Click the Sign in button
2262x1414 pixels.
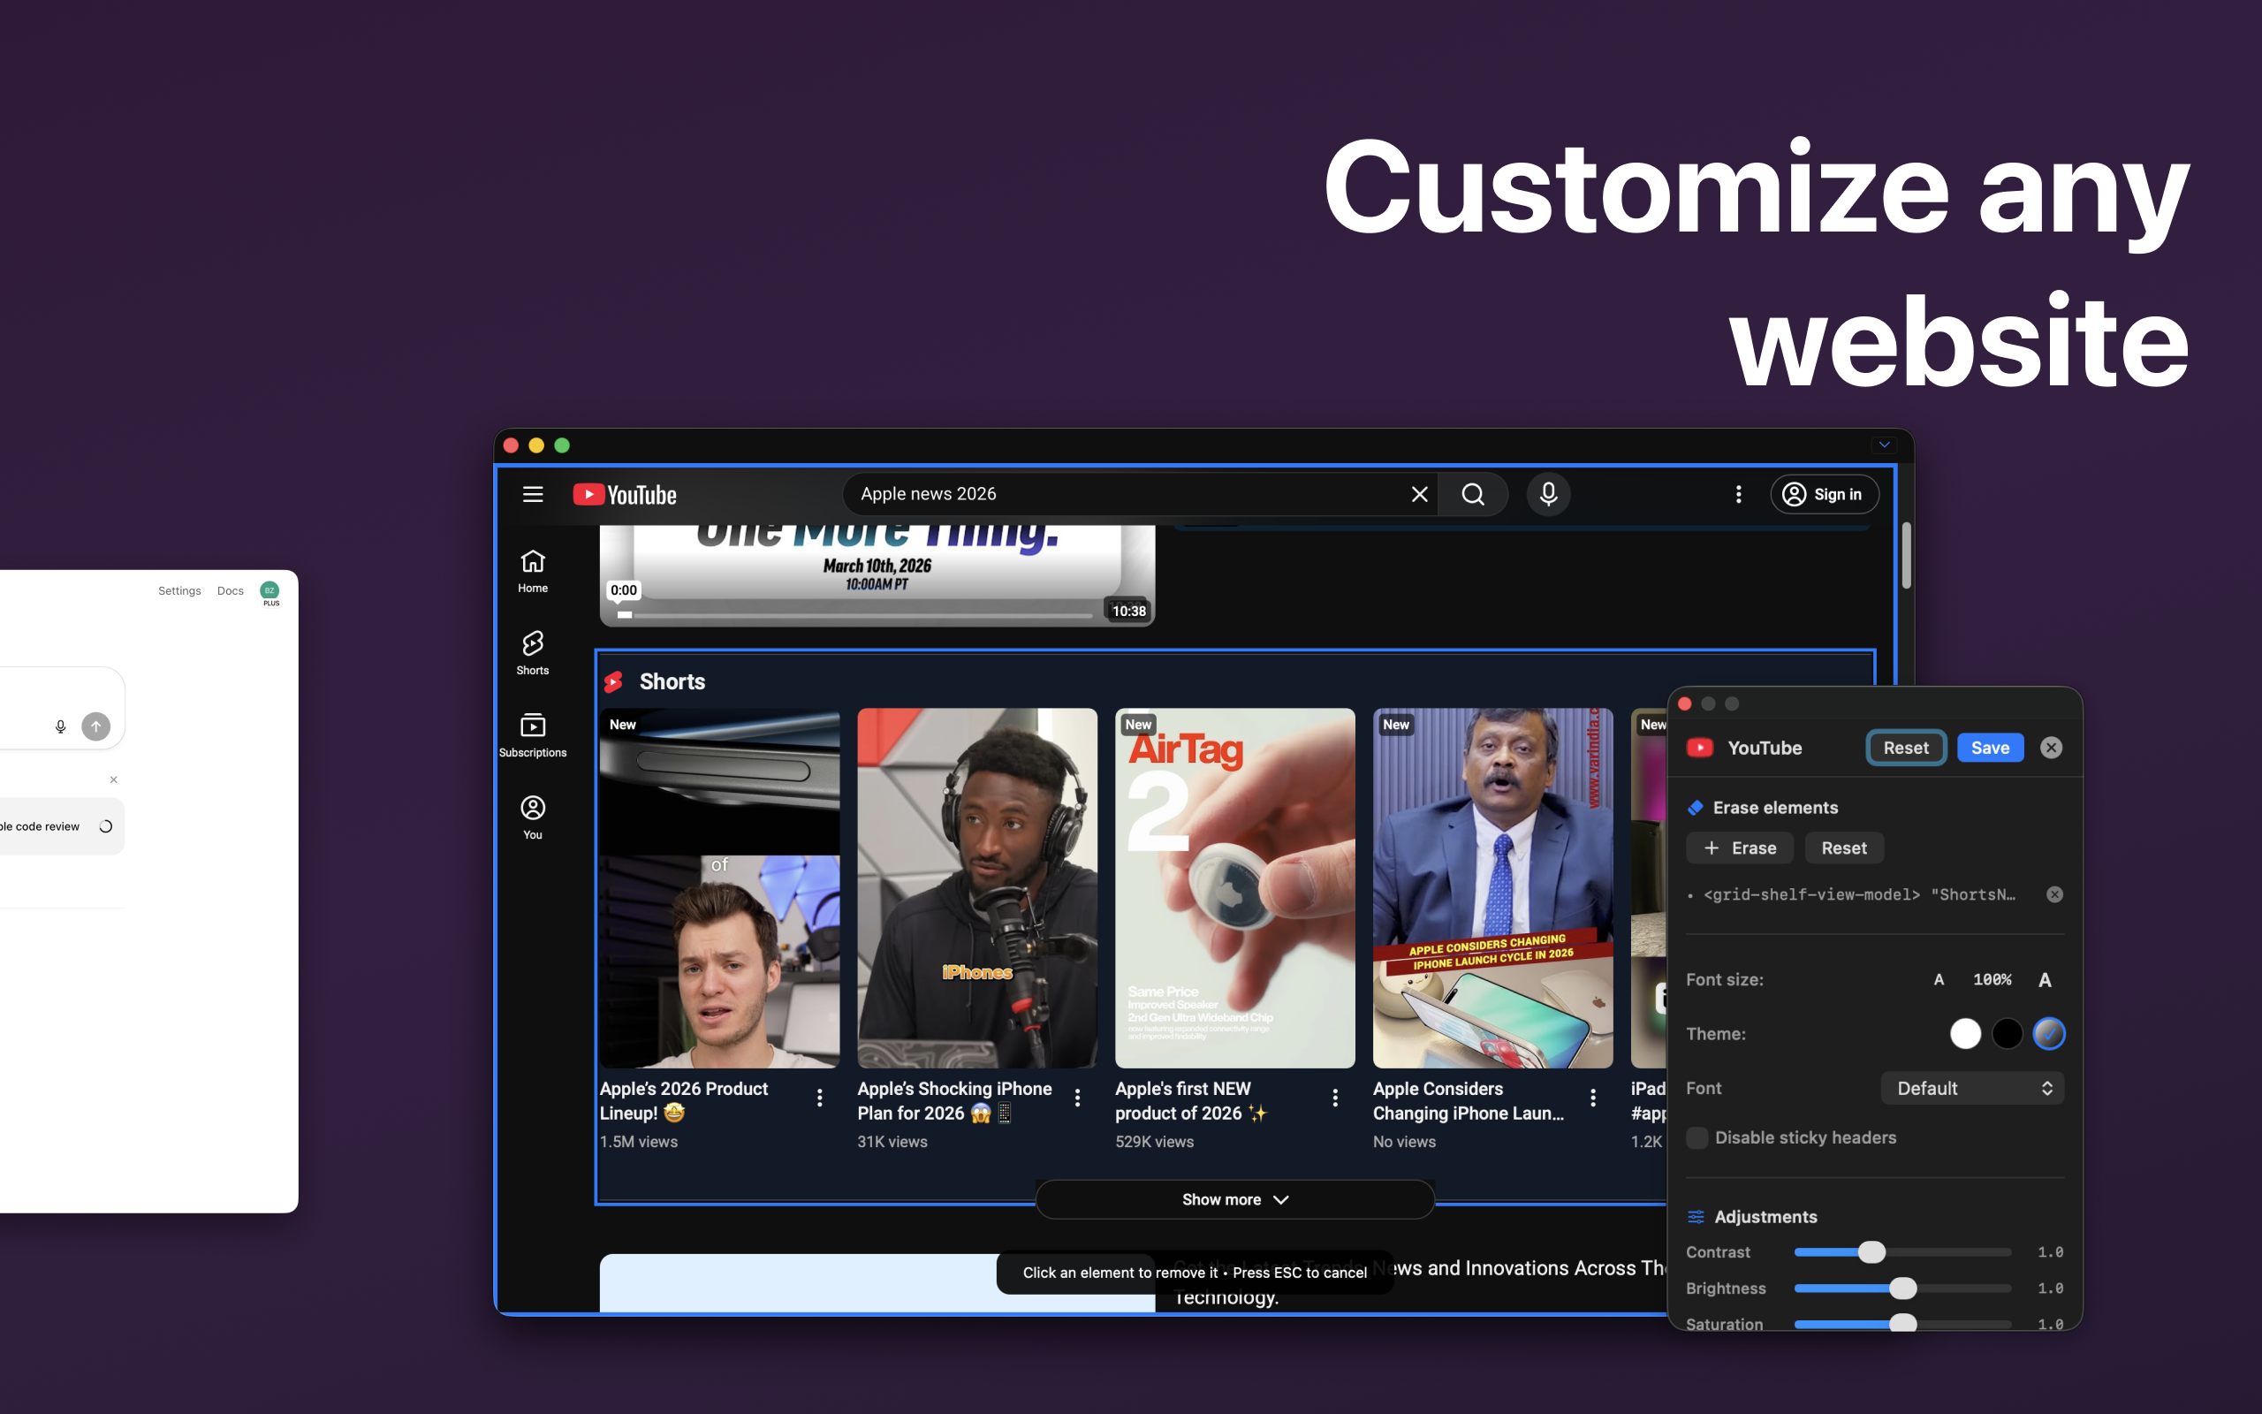1824,494
